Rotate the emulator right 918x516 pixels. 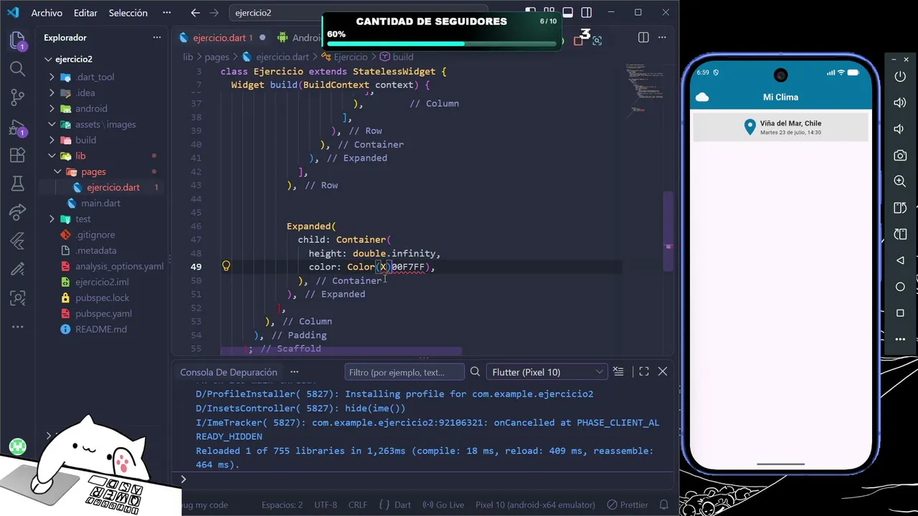900,234
